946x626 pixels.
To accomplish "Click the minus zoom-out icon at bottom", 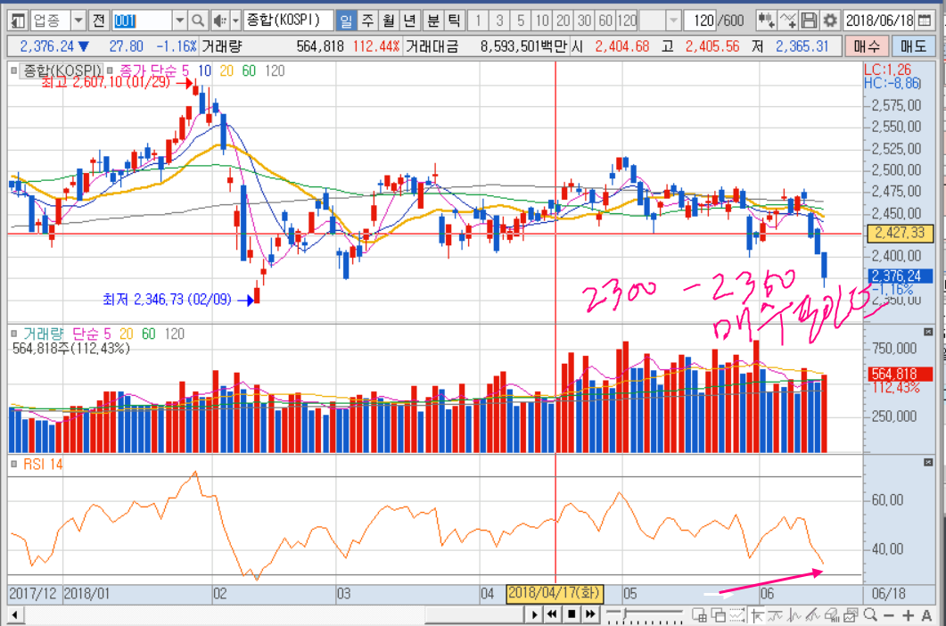I will pyautogui.click(x=889, y=614).
